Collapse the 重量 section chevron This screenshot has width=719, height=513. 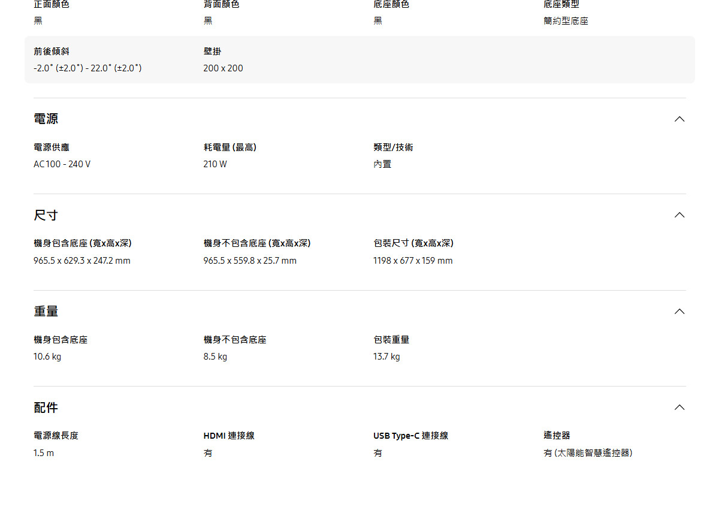[x=679, y=312]
